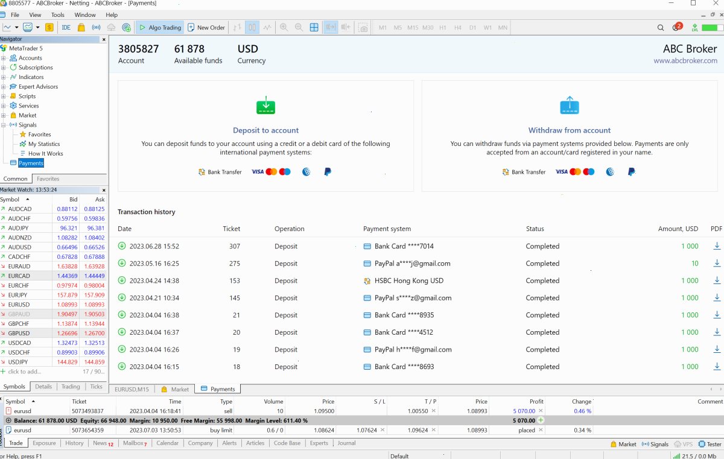Switch to the History tab
The image size is (724, 459).
(x=74, y=443)
